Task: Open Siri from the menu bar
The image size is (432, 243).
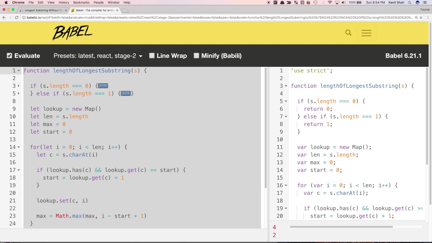Action: click(417, 2)
